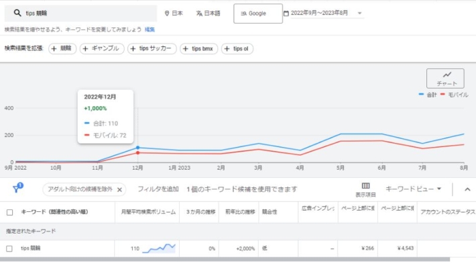Sort by 3か月の推移 column

(200, 212)
